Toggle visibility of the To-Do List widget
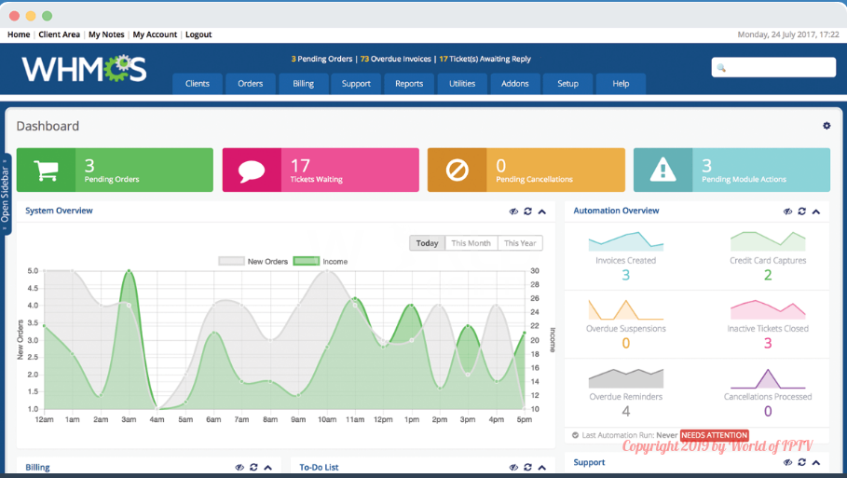847x478 pixels. coord(513,467)
